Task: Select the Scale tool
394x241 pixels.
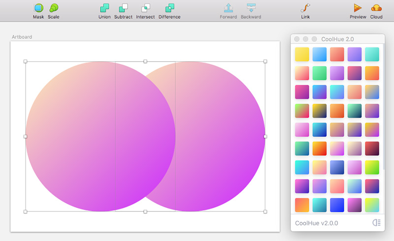Action: point(54,8)
